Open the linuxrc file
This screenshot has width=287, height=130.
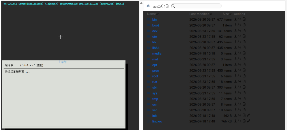(157, 121)
